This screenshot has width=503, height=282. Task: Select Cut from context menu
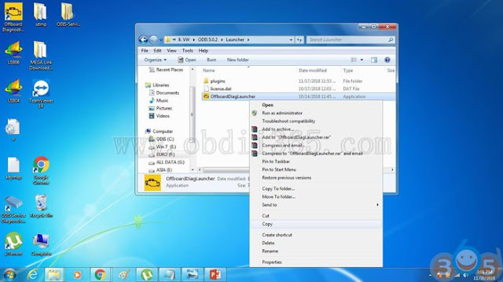pyautogui.click(x=316, y=216)
